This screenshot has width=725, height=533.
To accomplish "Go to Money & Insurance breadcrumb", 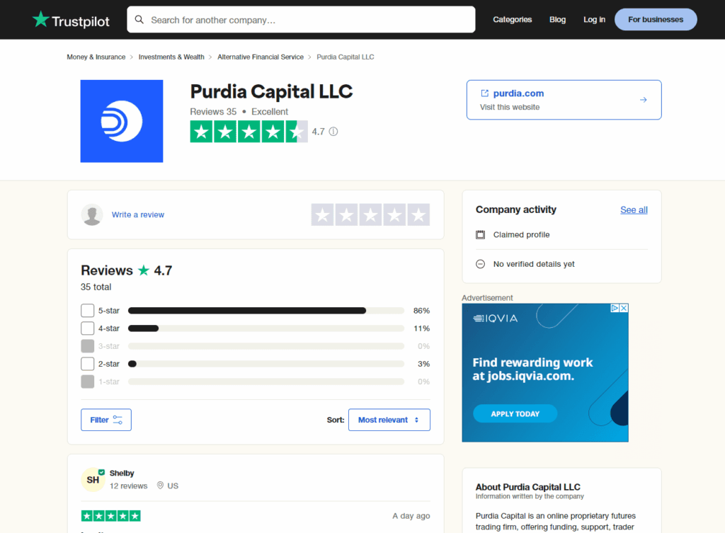I will click(x=96, y=57).
